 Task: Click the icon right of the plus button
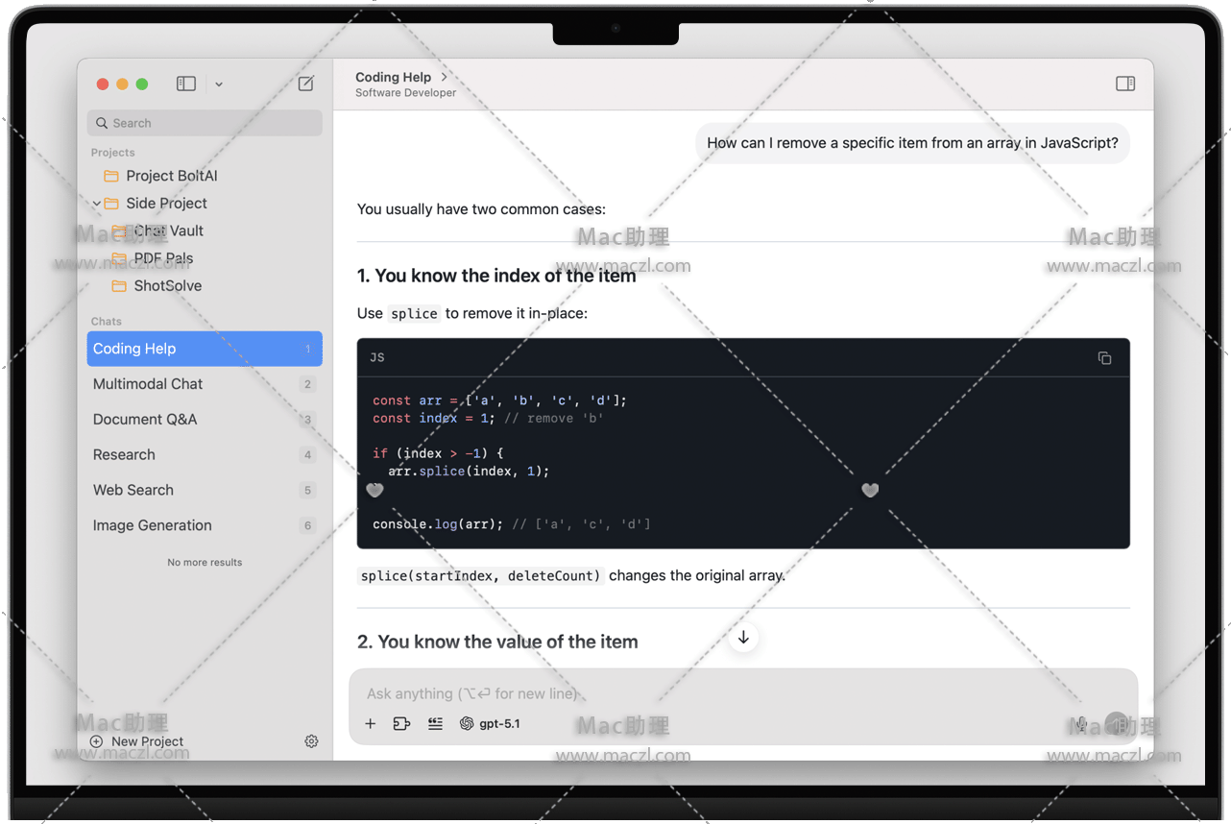[401, 723]
